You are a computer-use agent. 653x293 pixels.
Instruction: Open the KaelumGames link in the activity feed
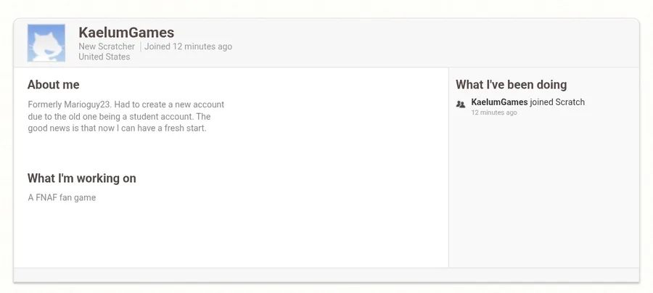coord(499,102)
